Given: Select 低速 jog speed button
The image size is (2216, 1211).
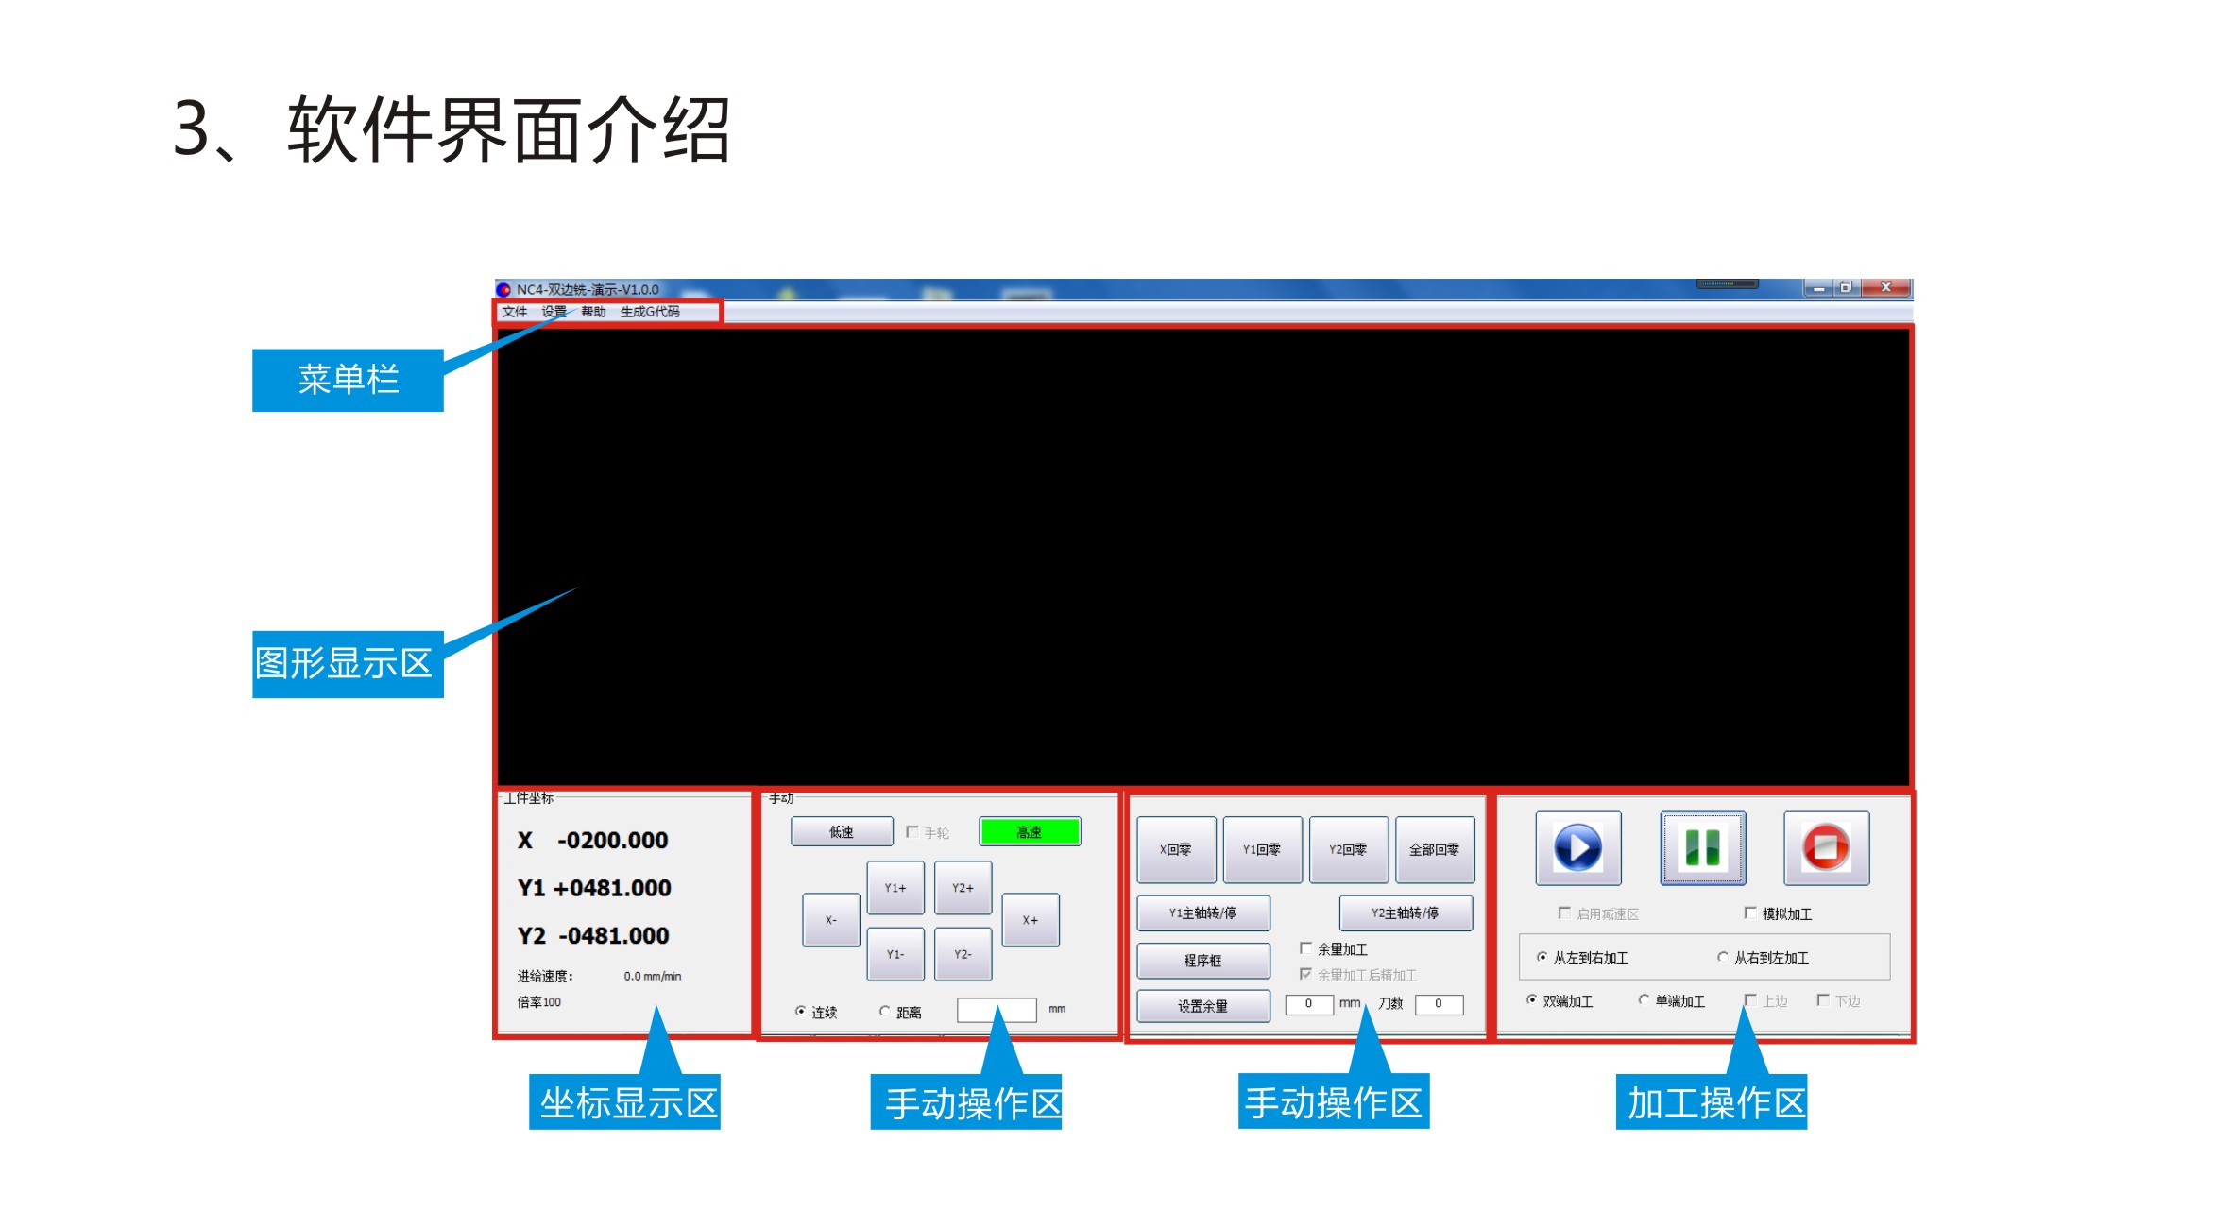Looking at the screenshot, I should (842, 831).
